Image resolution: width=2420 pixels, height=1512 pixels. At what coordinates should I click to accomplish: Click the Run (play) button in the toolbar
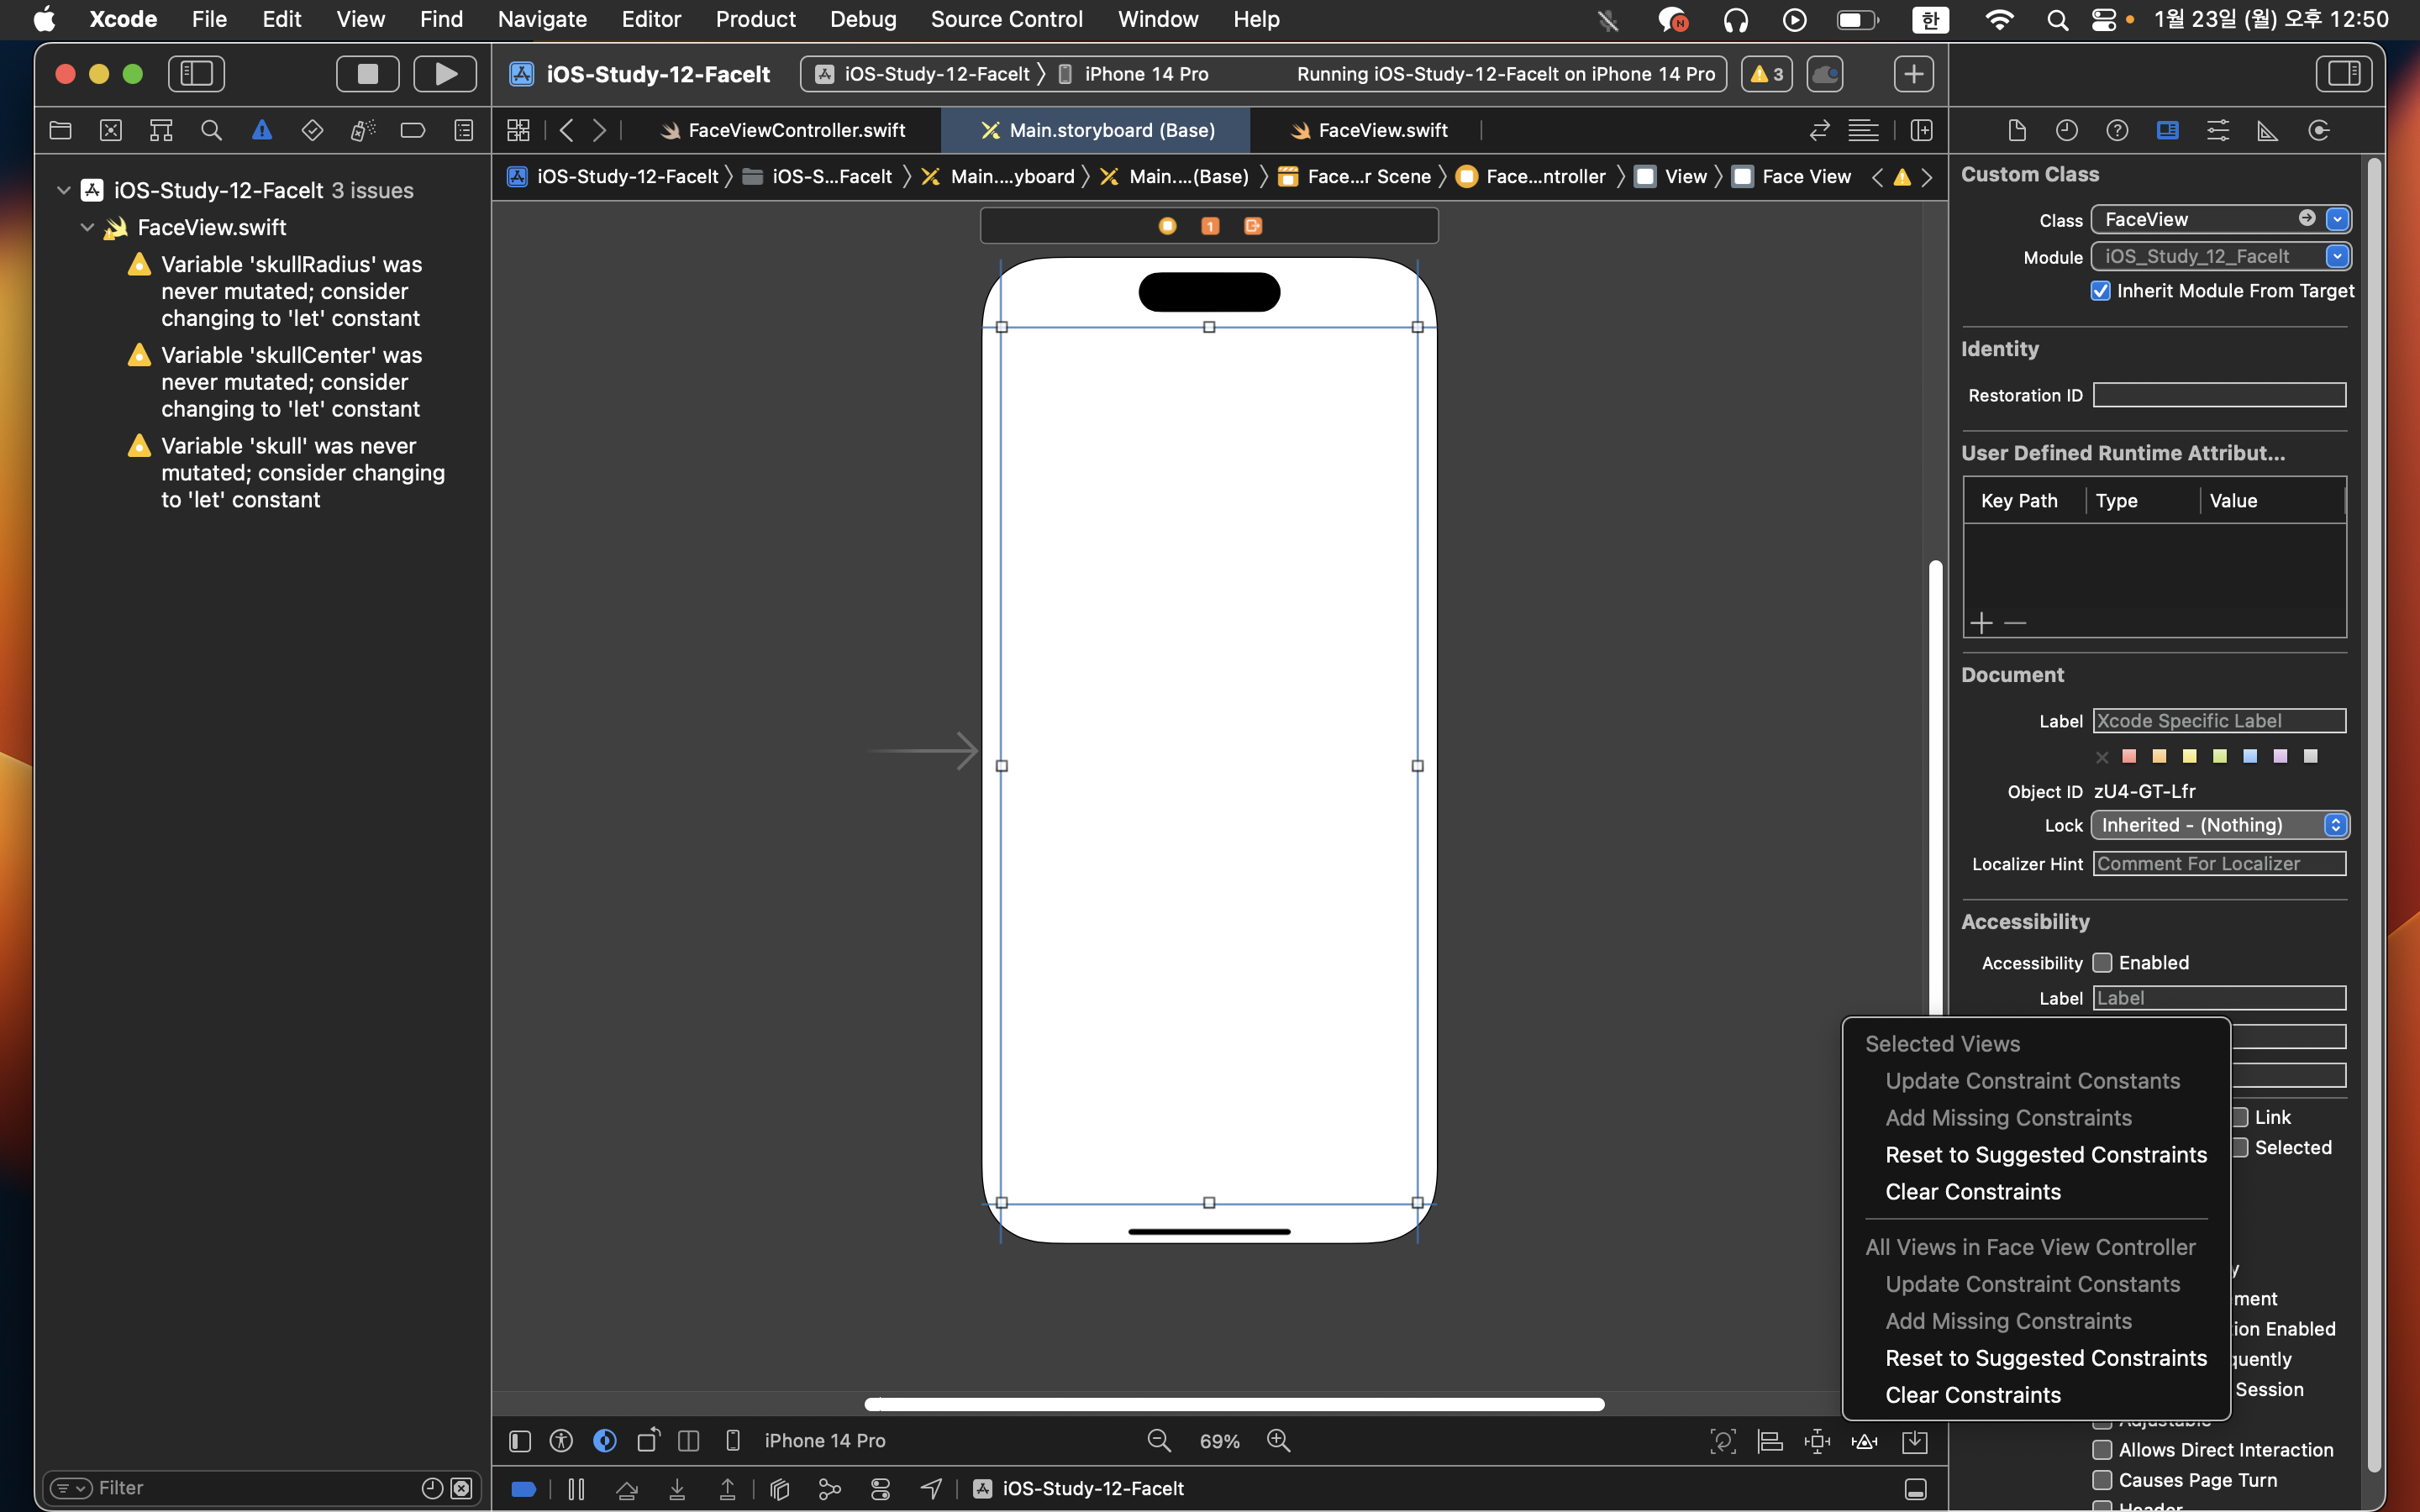[x=445, y=73]
